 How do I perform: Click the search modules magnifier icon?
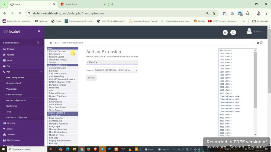point(38,42)
